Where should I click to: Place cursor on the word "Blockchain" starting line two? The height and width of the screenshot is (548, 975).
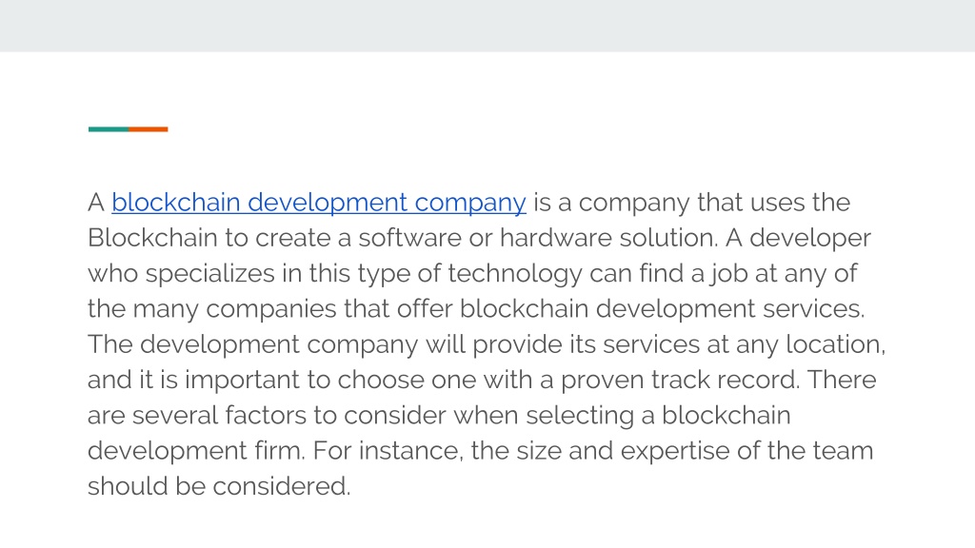pos(152,238)
